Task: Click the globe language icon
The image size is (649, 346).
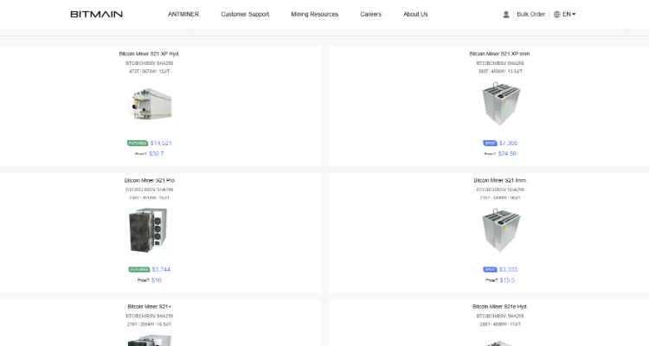Action: coord(556,15)
